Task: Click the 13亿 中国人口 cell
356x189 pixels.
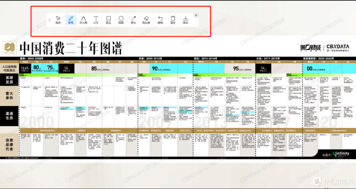Action: click(x=66, y=68)
